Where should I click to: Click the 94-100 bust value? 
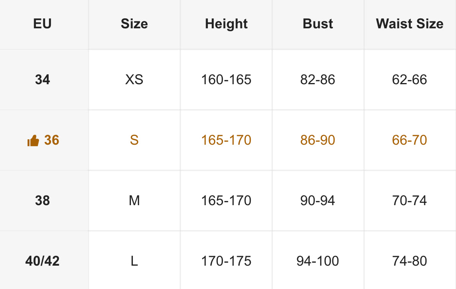[x=318, y=261]
